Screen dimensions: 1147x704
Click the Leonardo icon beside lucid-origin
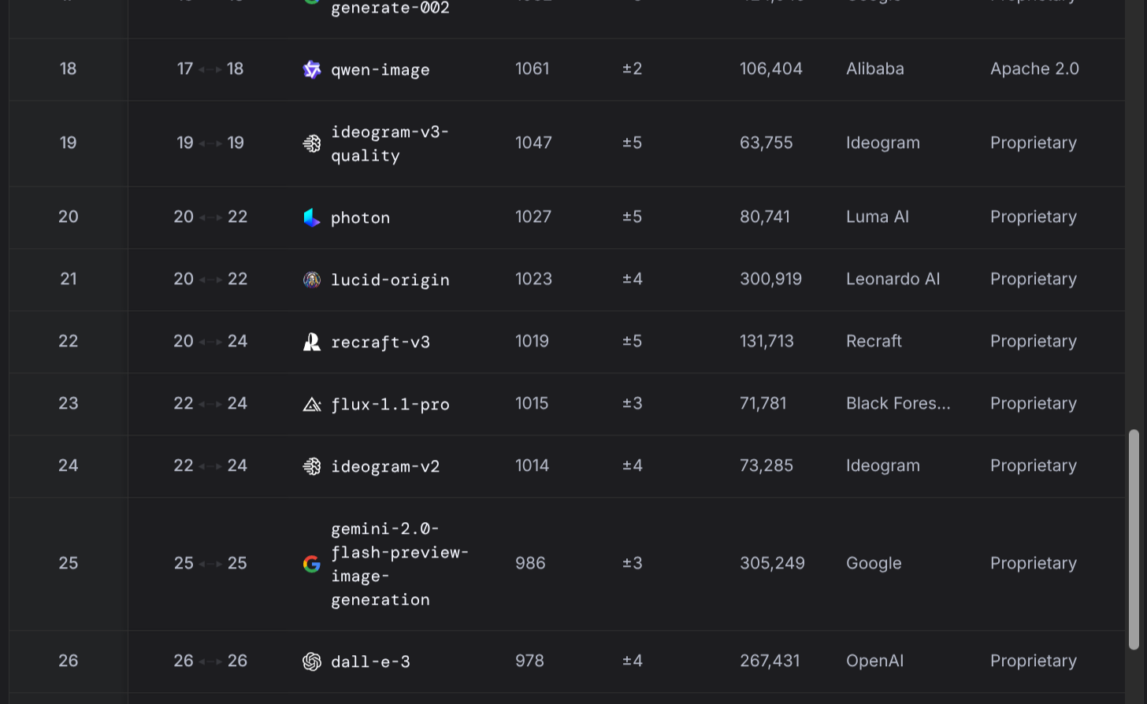point(312,280)
